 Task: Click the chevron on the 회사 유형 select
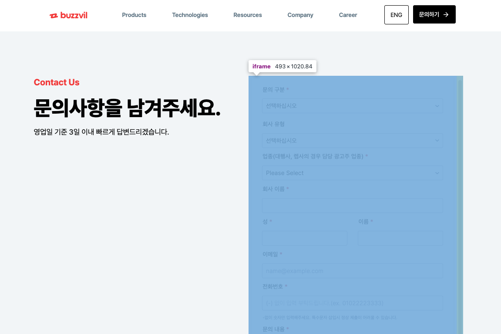(437, 140)
